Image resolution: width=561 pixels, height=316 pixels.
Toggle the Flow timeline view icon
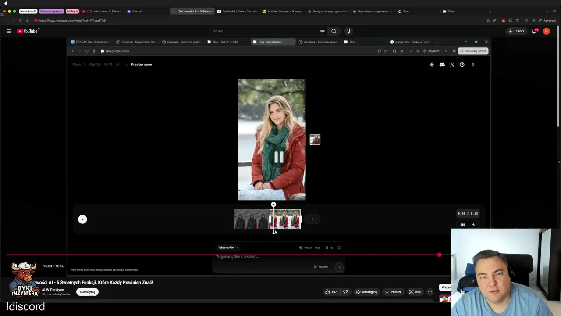[x=463, y=225]
